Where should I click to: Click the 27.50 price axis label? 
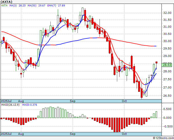tap(167, 79)
